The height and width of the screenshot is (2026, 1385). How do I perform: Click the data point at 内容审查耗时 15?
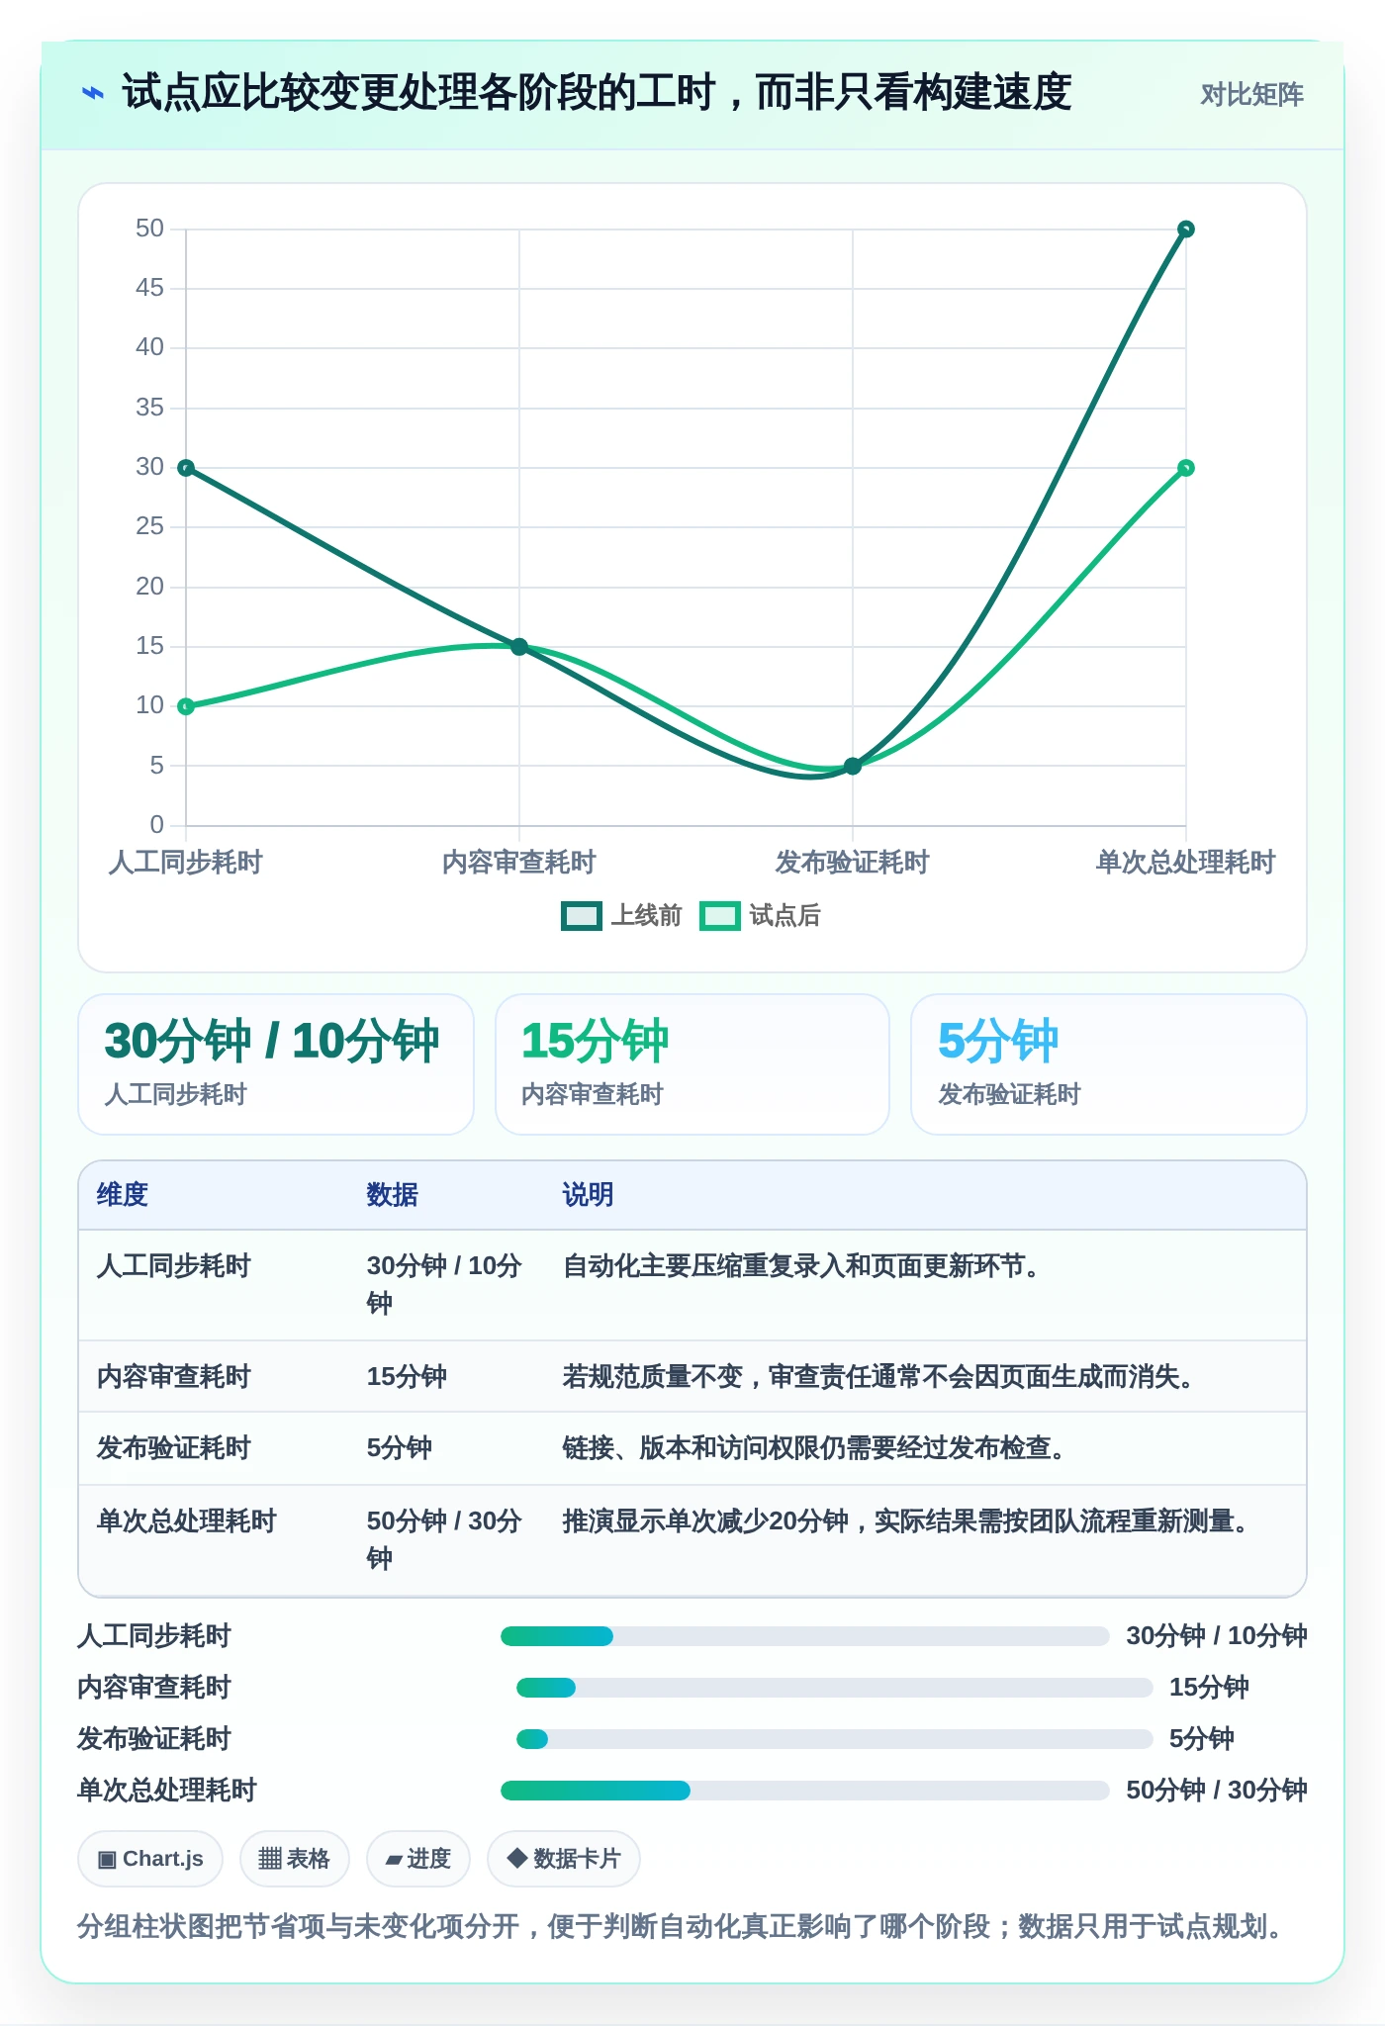tap(519, 647)
